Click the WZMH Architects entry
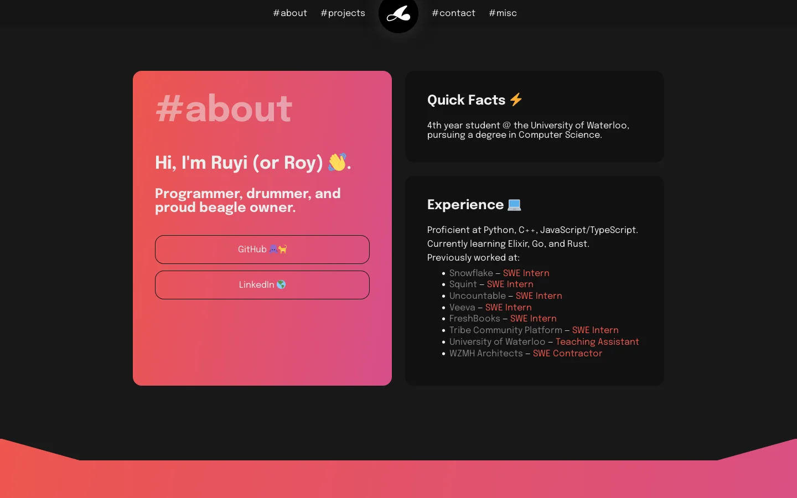 point(526,354)
